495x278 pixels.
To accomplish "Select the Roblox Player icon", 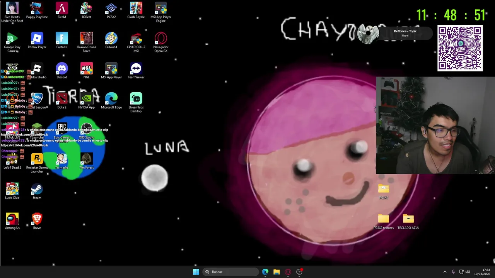I will (x=37, y=41).
